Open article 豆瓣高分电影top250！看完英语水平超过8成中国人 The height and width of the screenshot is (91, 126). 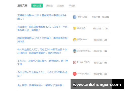42,17
